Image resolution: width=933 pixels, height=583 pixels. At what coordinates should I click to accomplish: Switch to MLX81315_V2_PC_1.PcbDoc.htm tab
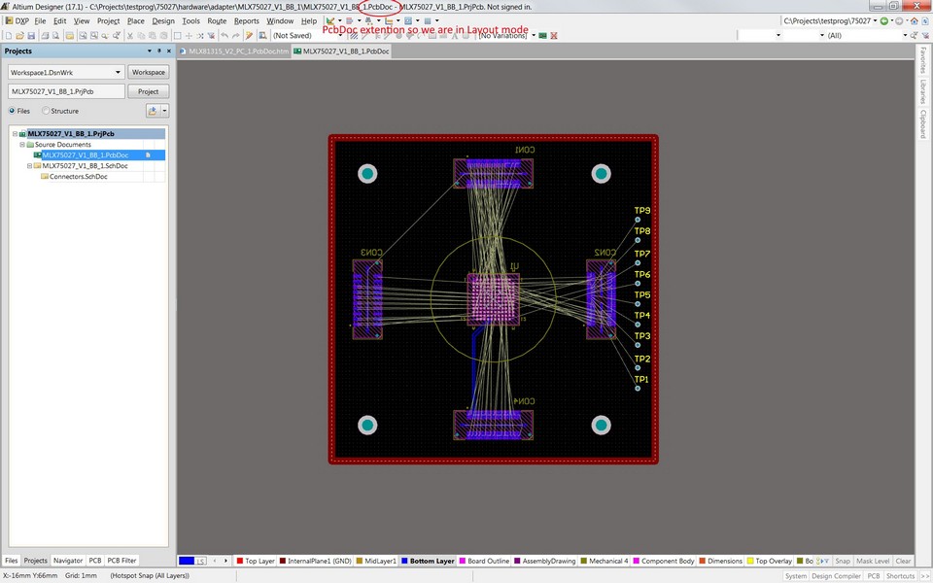[x=234, y=51]
